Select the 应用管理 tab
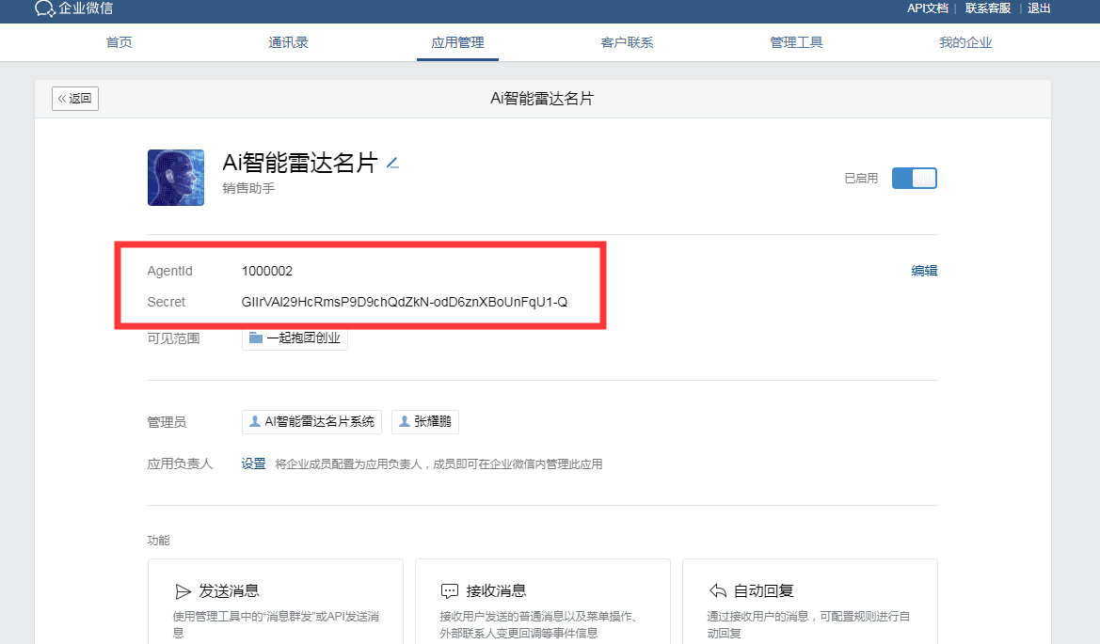This screenshot has width=1100, height=644. coord(457,42)
